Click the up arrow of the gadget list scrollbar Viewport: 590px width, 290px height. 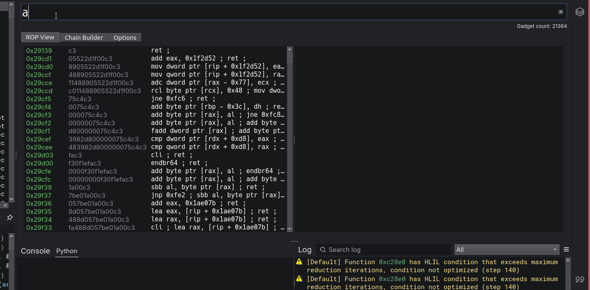(x=290, y=49)
